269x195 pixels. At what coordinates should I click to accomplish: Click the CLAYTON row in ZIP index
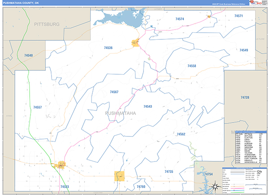(x=249, y=138)
